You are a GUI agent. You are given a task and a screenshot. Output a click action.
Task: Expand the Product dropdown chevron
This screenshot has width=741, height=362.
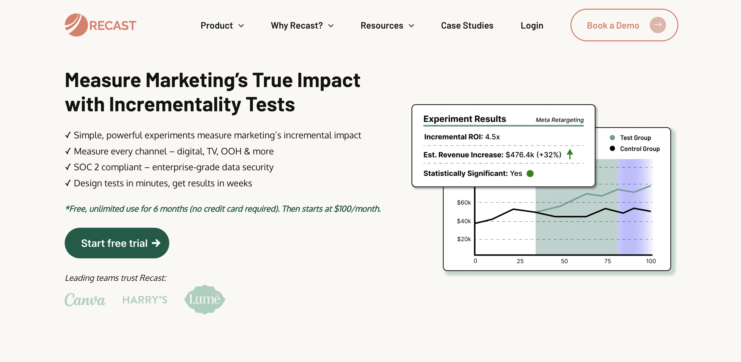click(241, 26)
